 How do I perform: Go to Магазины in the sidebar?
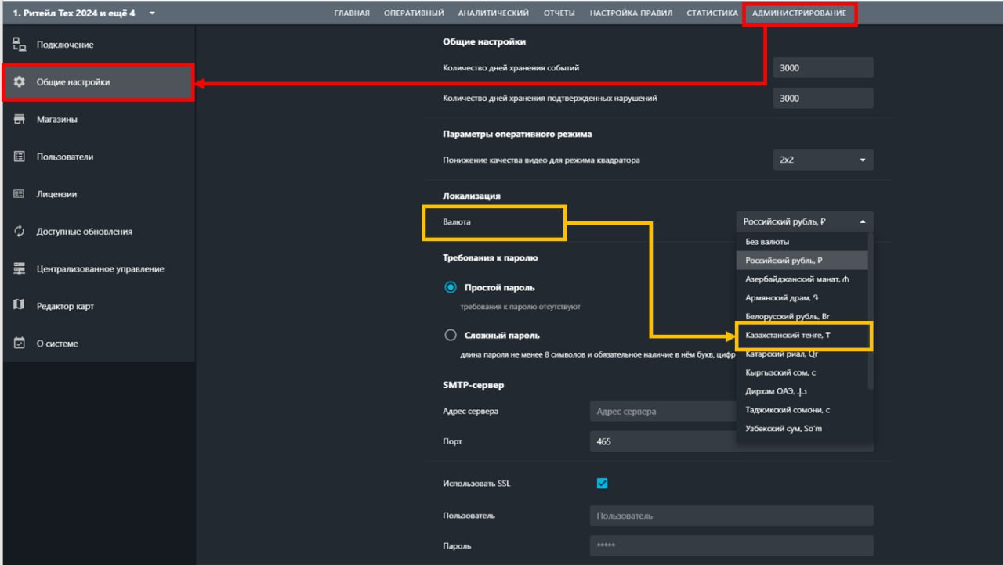click(x=98, y=120)
